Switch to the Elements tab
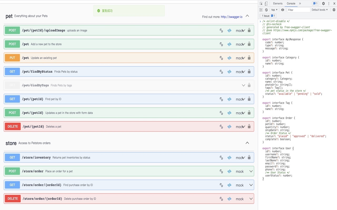 click(x=278, y=3)
